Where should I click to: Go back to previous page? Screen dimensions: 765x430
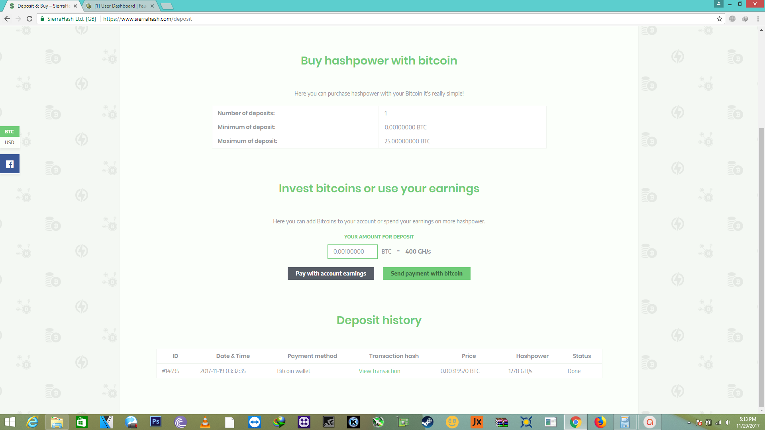(7, 19)
